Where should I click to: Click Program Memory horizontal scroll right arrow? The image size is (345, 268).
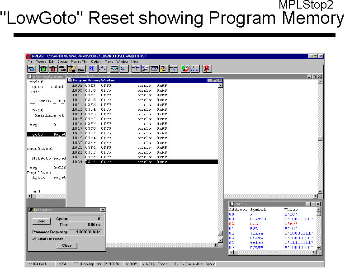tap(216, 244)
